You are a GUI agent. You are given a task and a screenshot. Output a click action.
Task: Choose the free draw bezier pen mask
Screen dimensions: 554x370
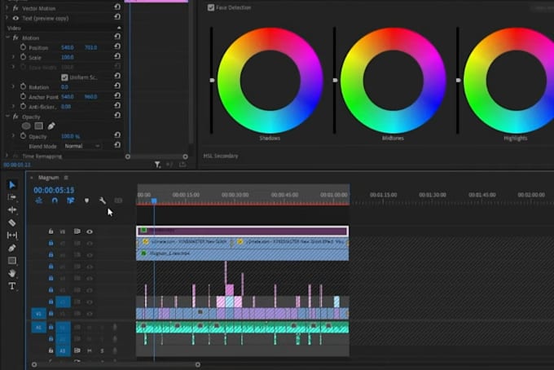(51, 126)
